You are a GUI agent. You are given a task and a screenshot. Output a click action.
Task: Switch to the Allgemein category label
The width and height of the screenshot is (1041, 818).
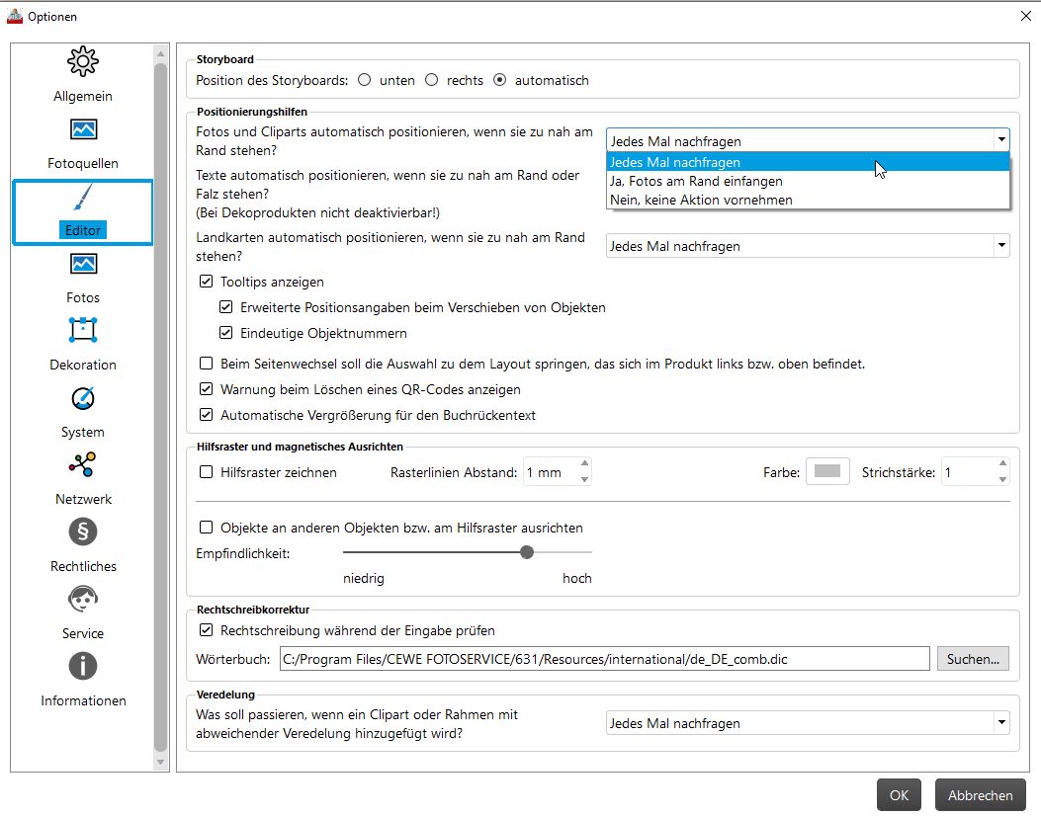83,96
